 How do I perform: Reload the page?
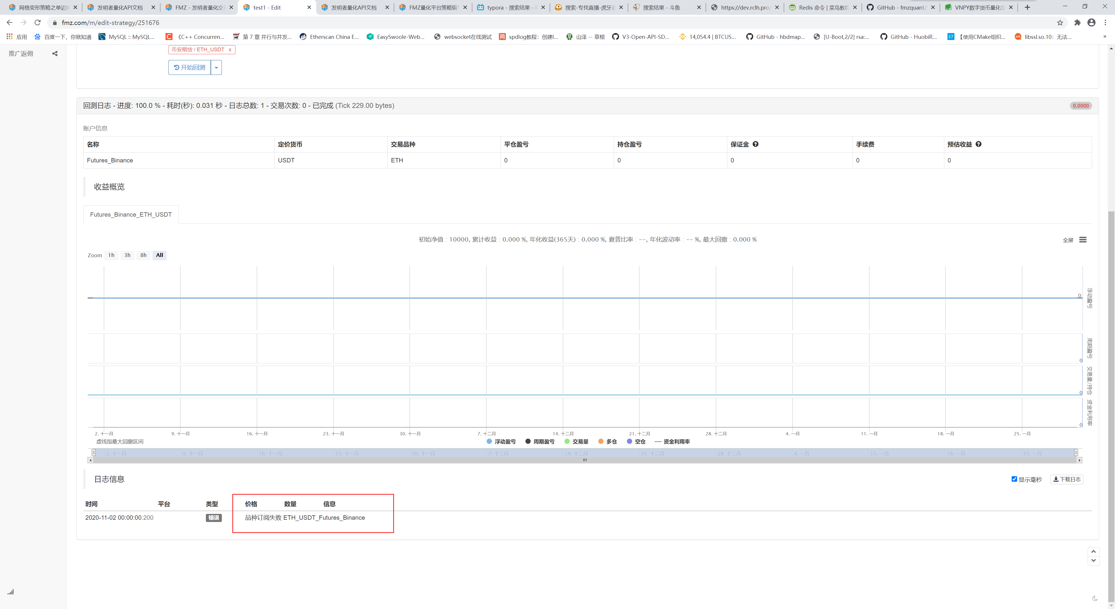pyautogui.click(x=38, y=23)
